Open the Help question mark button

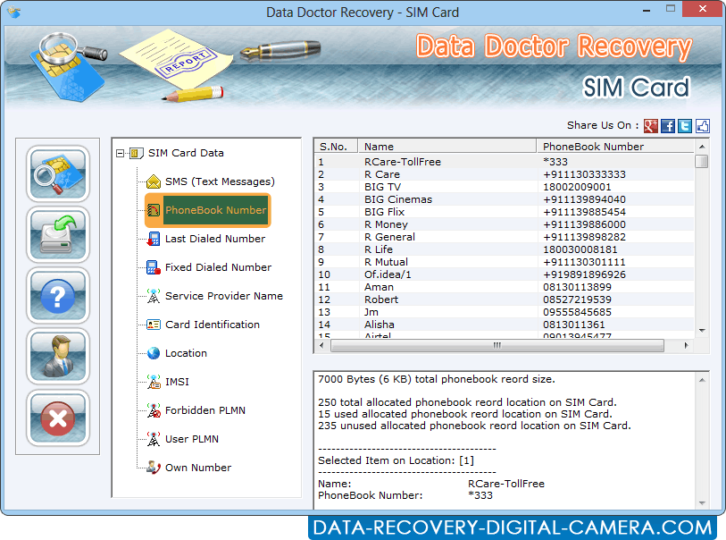click(x=58, y=296)
